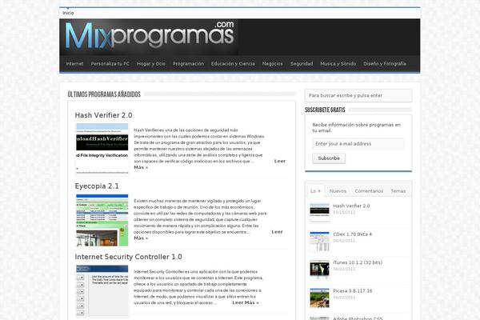Viewport: 480px width, 320px height.
Task: Open the Diseño y Fotografía category
Action: pos(385,64)
